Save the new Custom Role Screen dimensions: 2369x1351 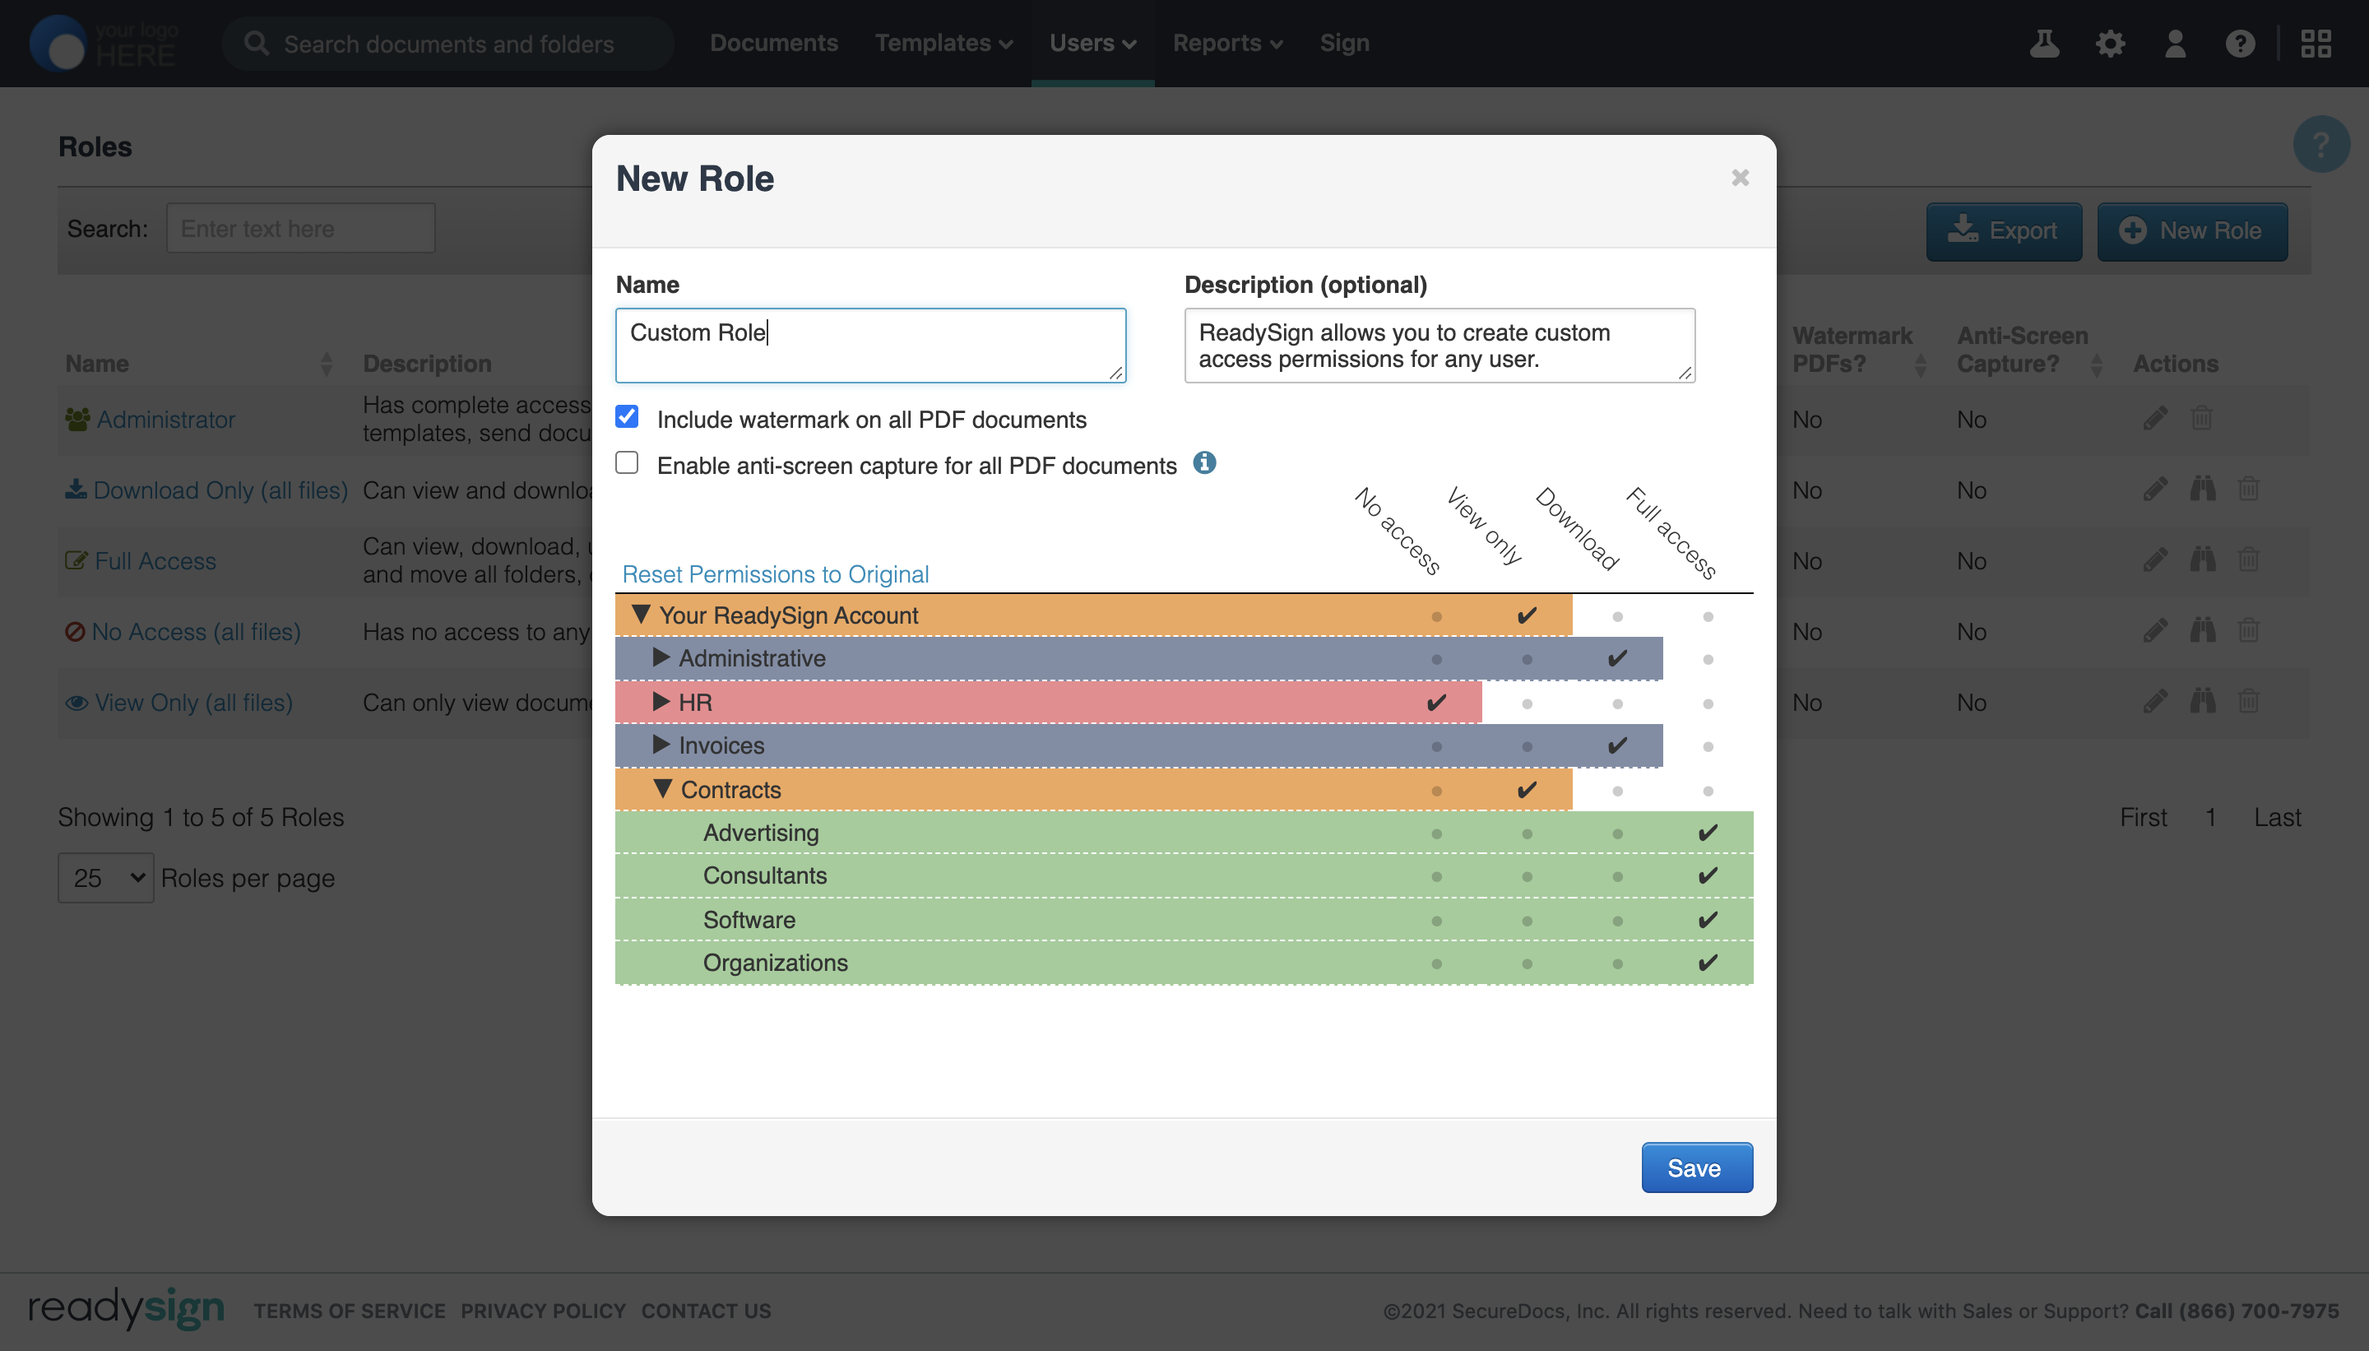1694,1168
